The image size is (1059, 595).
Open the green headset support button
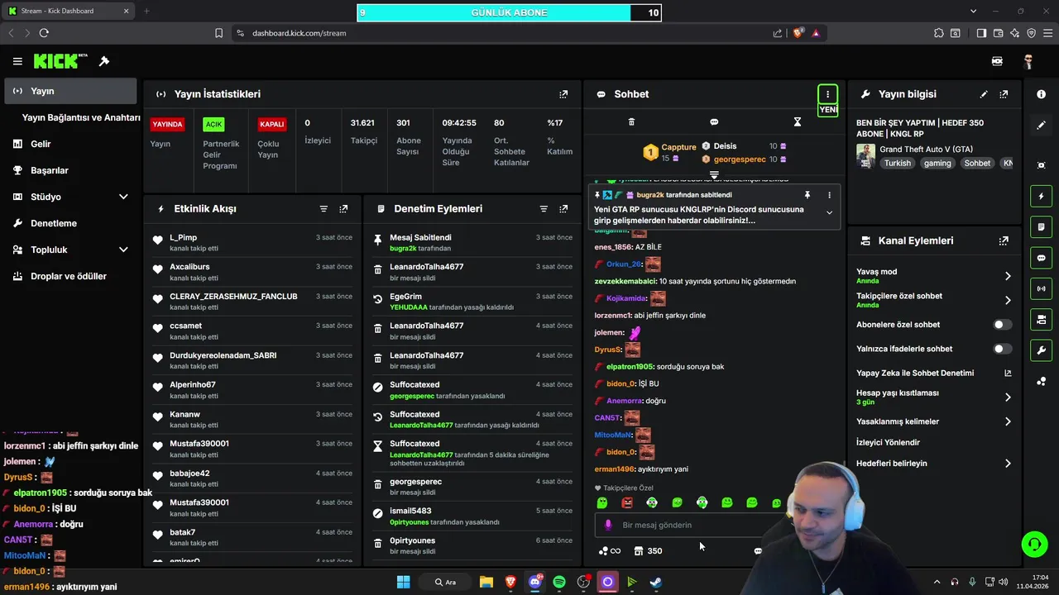1034,544
